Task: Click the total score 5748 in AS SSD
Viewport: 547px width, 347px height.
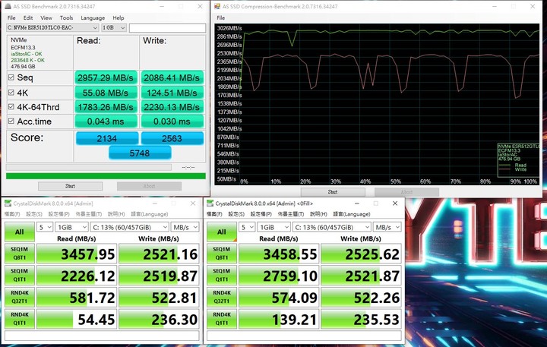Action: (140, 153)
